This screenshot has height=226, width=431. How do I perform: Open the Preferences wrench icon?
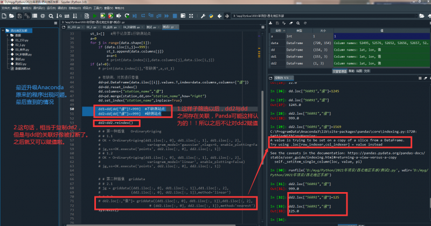[x=203, y=16]
